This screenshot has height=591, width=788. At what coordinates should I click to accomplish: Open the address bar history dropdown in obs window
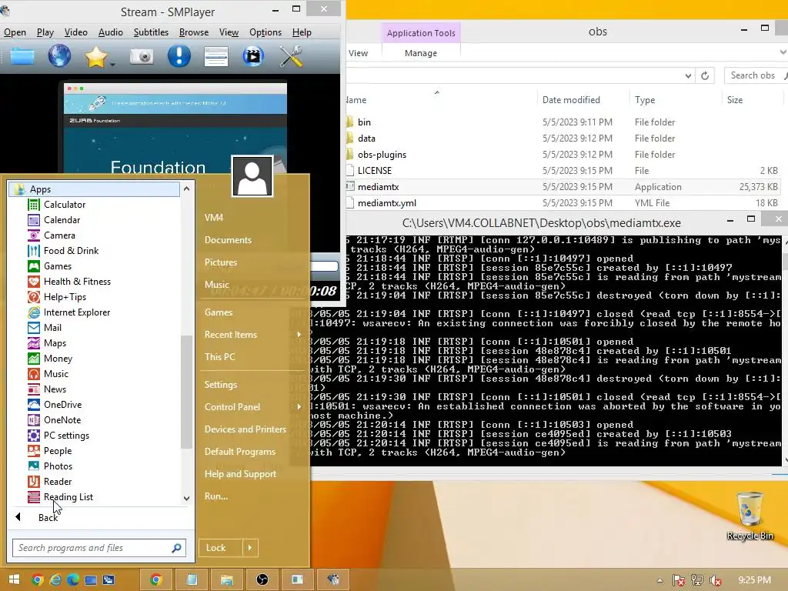pos(688,75)
